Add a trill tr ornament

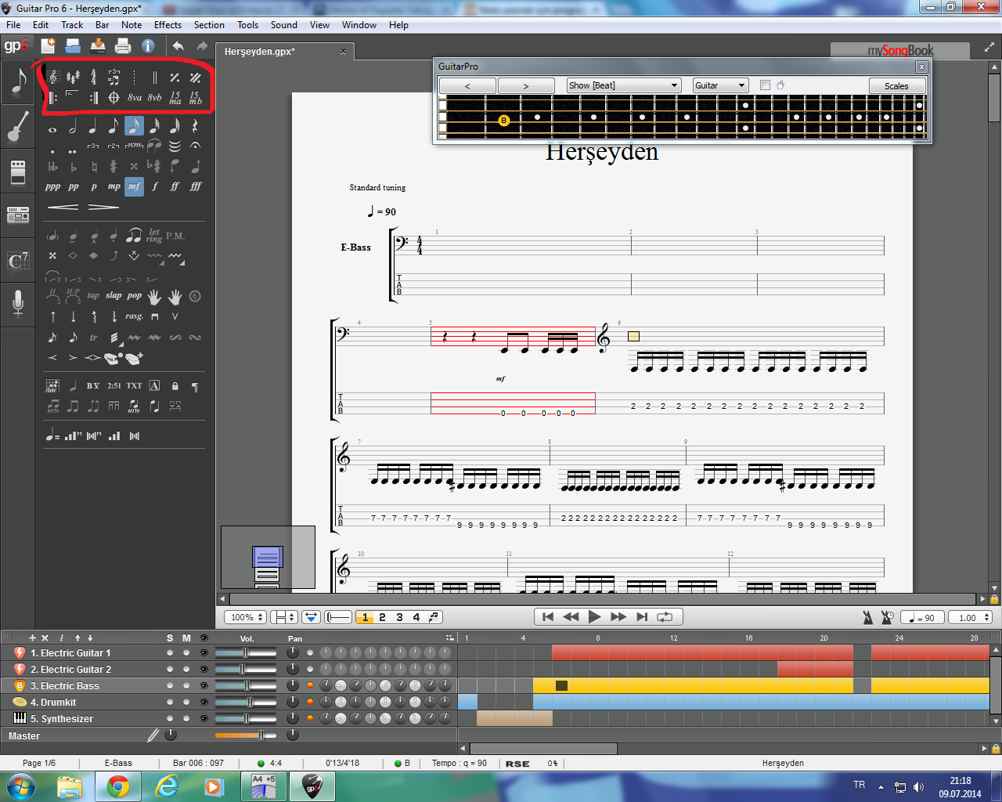(x=93, y=338)
